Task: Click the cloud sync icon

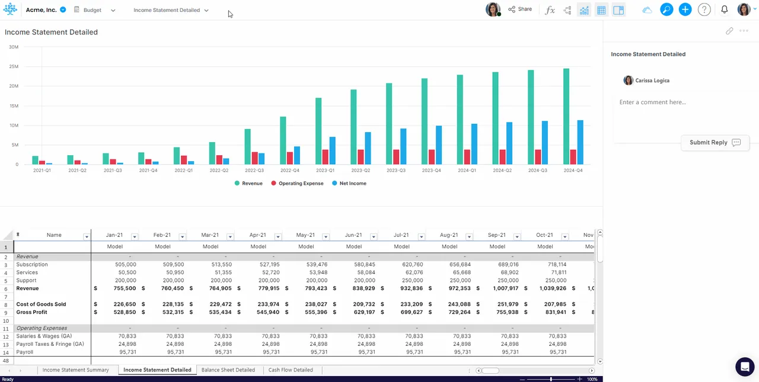Action: point(647,10)
